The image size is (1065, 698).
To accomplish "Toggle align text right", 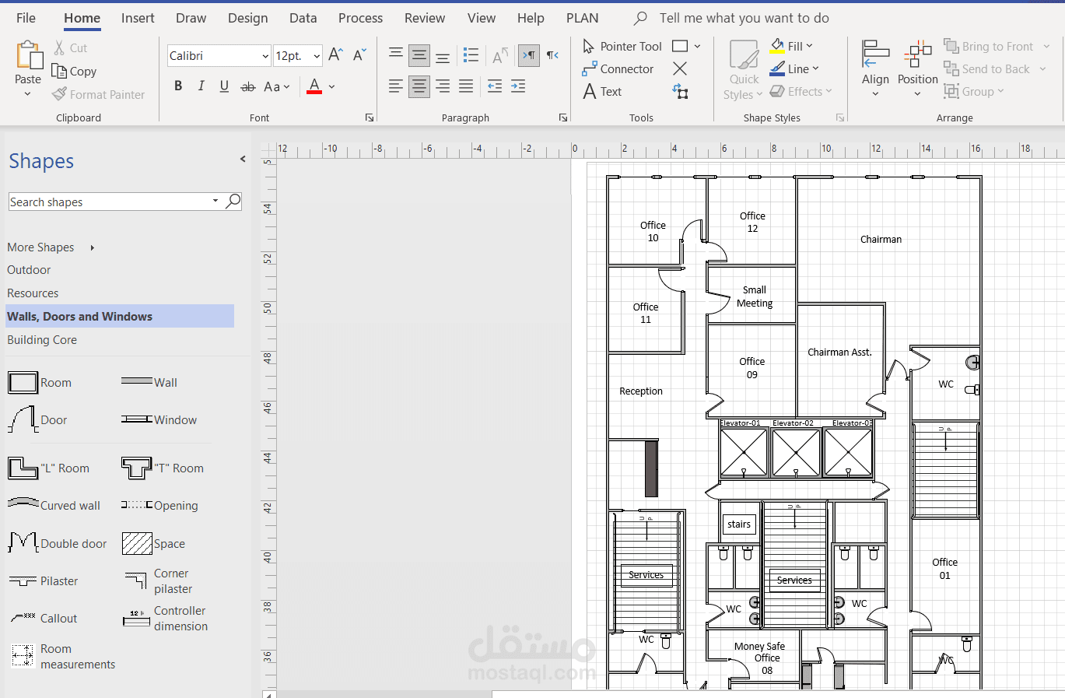I will coord(443,86).
